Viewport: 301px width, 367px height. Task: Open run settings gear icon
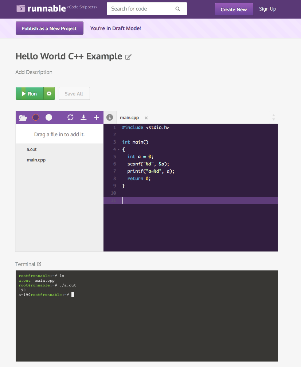click(x=49, y=93)
